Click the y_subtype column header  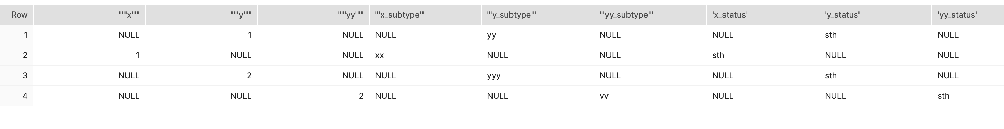point(538,15)
